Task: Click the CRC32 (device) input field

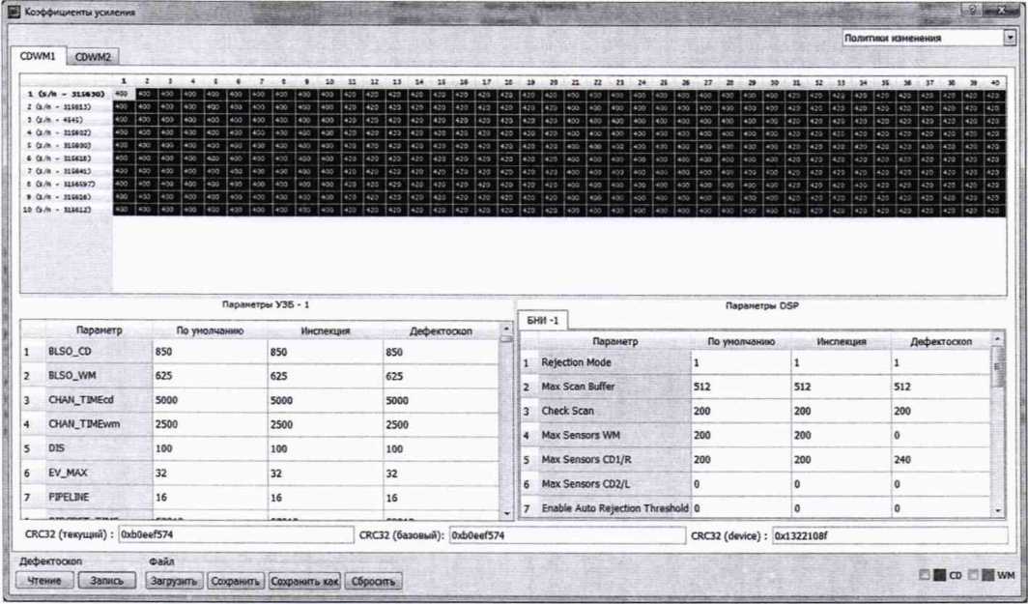Action: tap(890, 535)
